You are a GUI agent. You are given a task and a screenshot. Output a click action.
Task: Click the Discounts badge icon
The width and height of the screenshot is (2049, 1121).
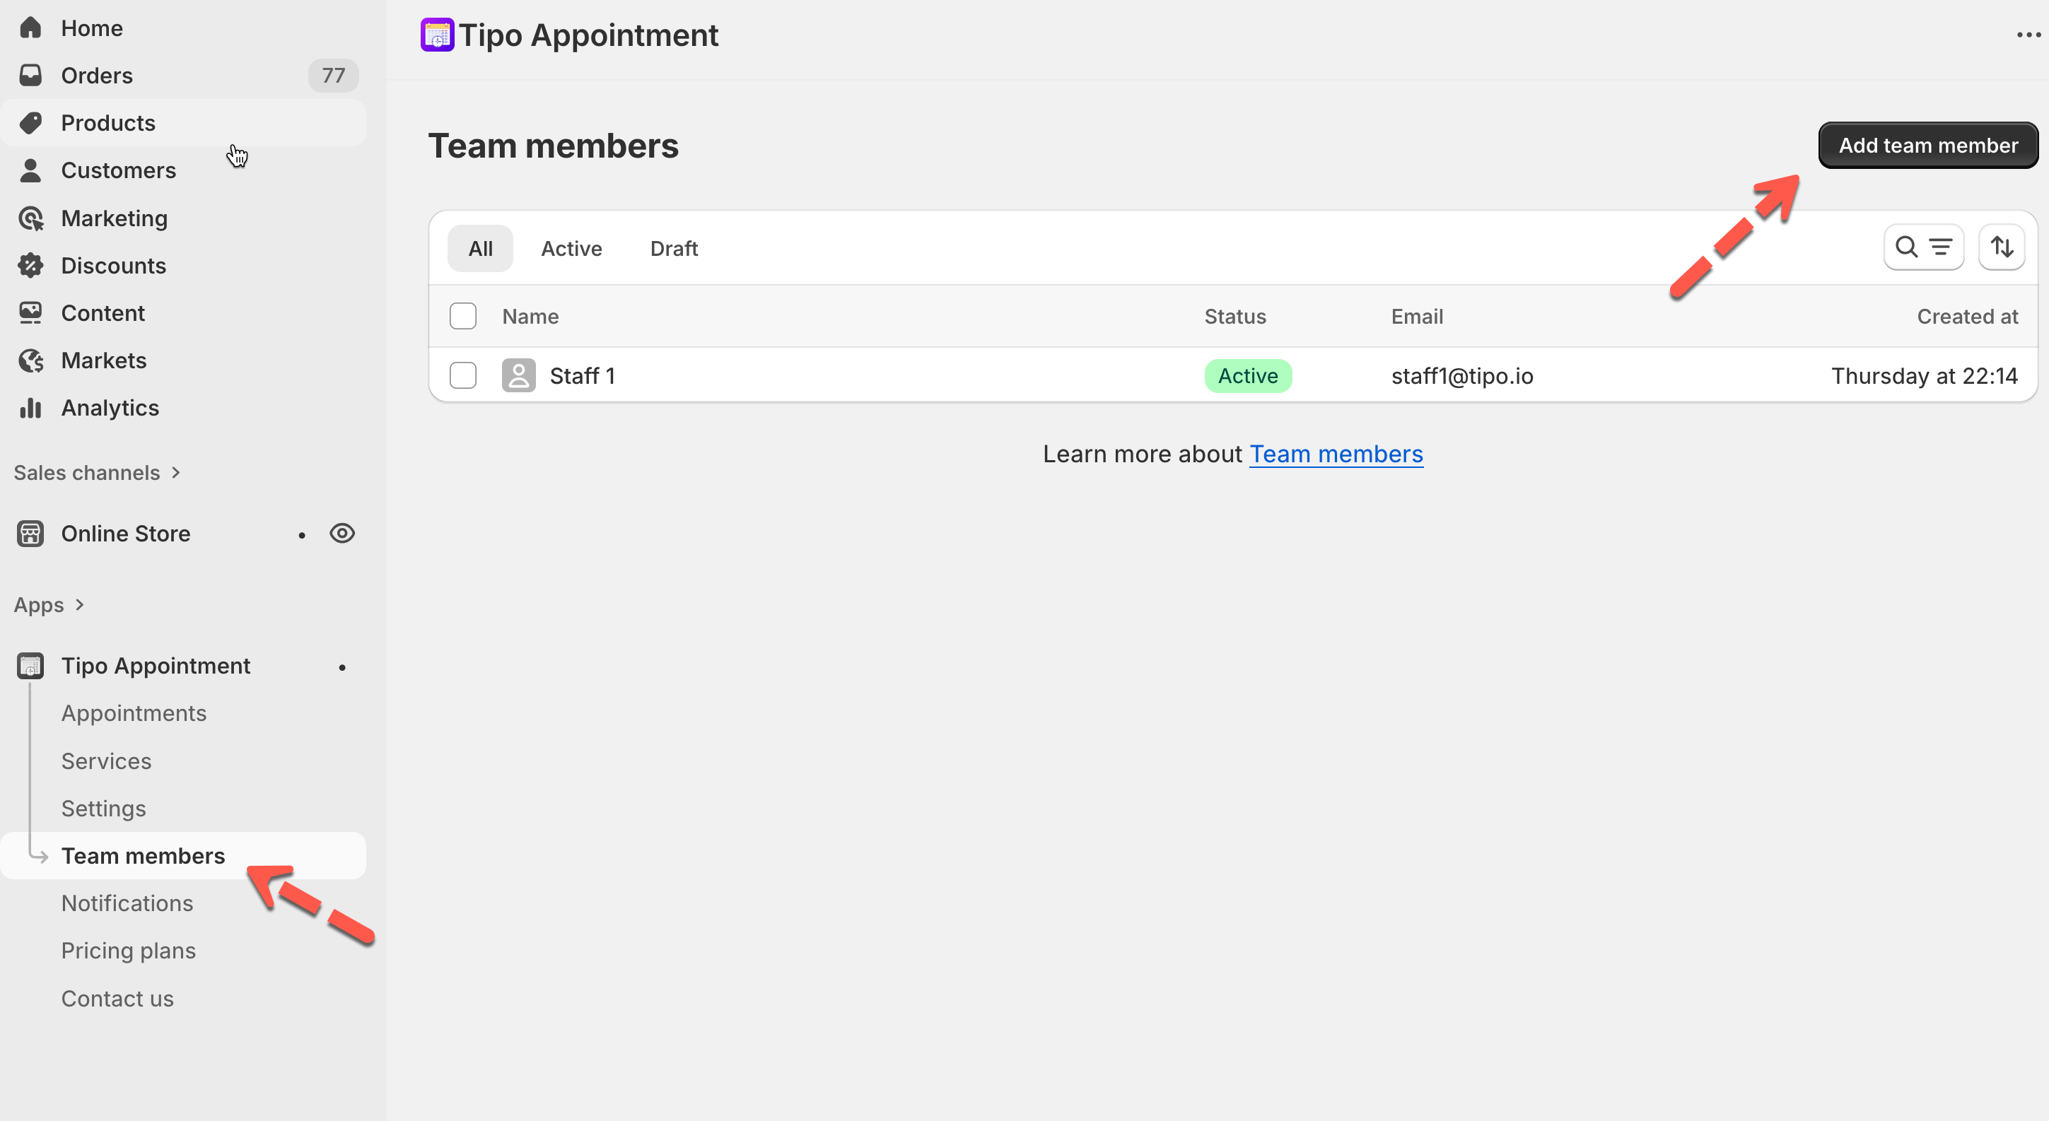pyautogui.click(x=30, y=266)
